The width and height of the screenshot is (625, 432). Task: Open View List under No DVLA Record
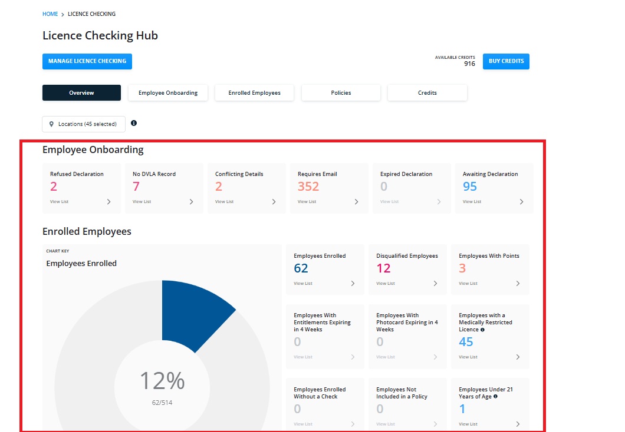[142, 202]
